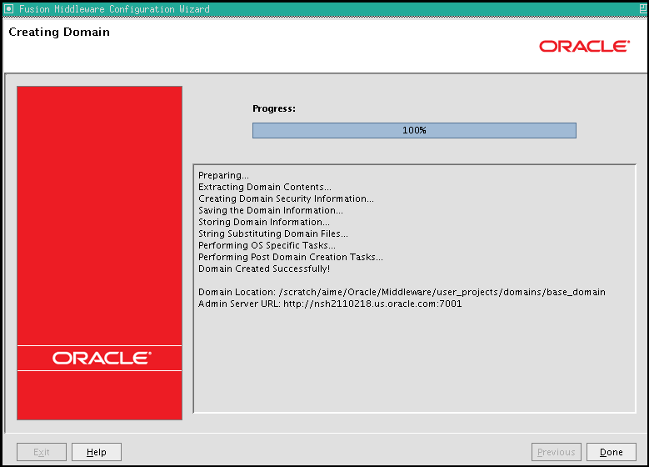Select 'Storing Domain Information...' line
Image resolution: width=649 pixels, height=467 pixels.
coord(264,222)
